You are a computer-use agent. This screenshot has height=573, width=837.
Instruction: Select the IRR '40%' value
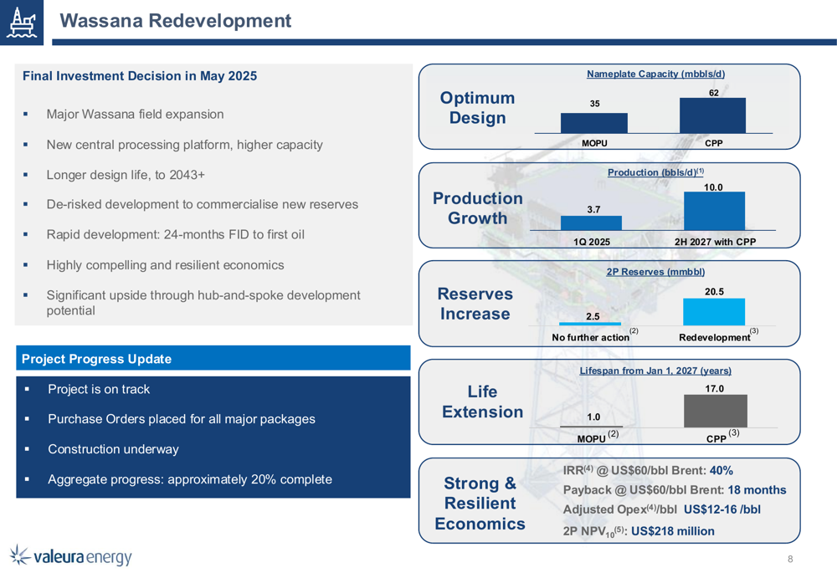[x=721, y=471]
